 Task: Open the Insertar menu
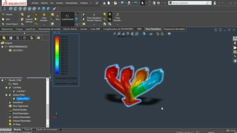coord(59,3)
